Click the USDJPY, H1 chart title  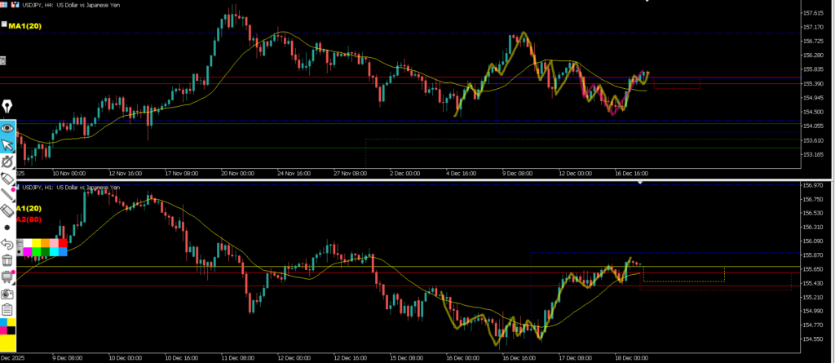[x=71, y=188]
